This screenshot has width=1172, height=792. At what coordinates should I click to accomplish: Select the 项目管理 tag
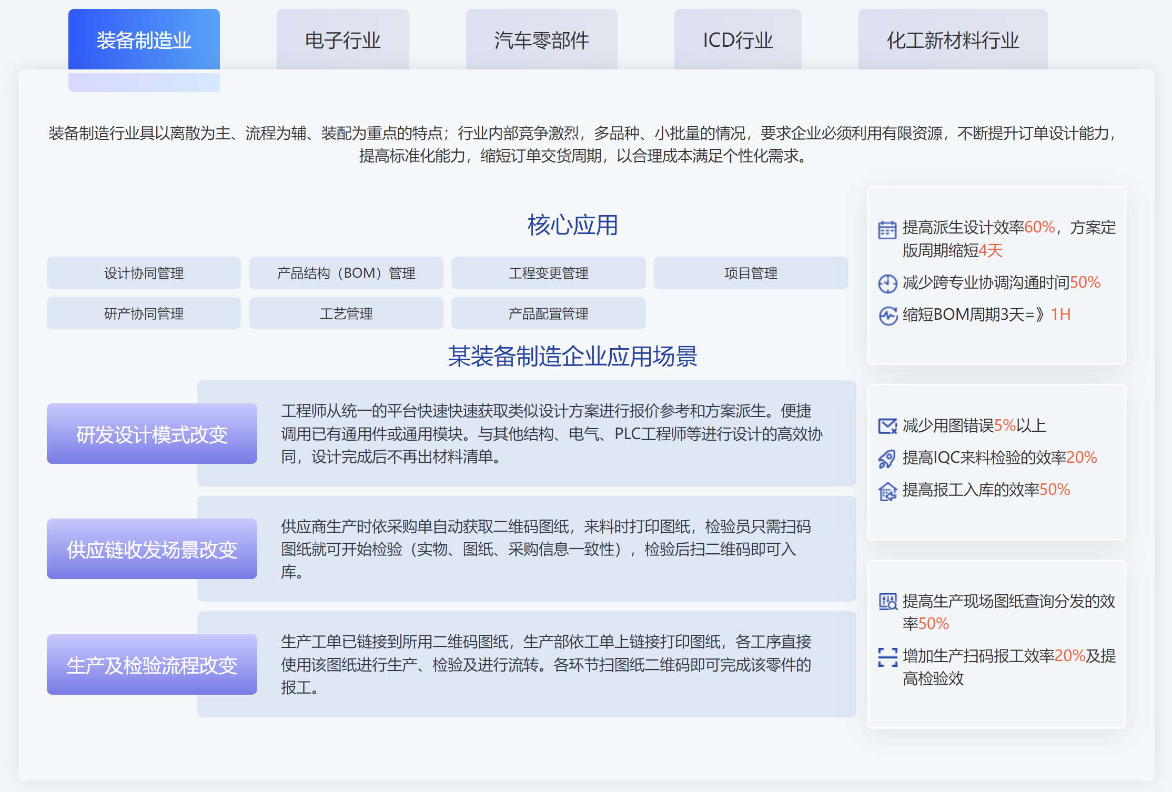click(x=751, y=273)
